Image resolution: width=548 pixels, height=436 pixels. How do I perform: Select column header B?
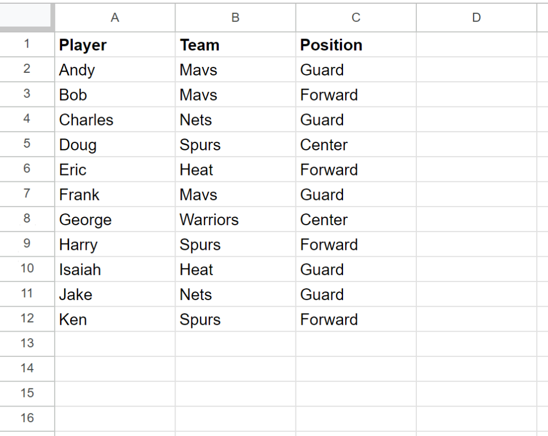[235, 18]
